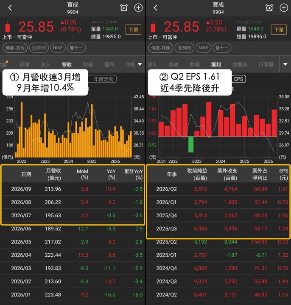Screen dimensions: 291x305
Task: Select the 2026/09 revenue row
Action: point(73,189)
